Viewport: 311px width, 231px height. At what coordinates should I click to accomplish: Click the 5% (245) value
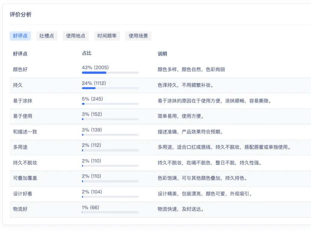tap(92, 99)
